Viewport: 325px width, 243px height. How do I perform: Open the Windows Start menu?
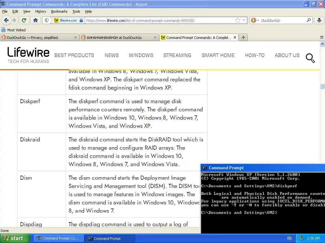pyautogui.click(x=15, y=239)
